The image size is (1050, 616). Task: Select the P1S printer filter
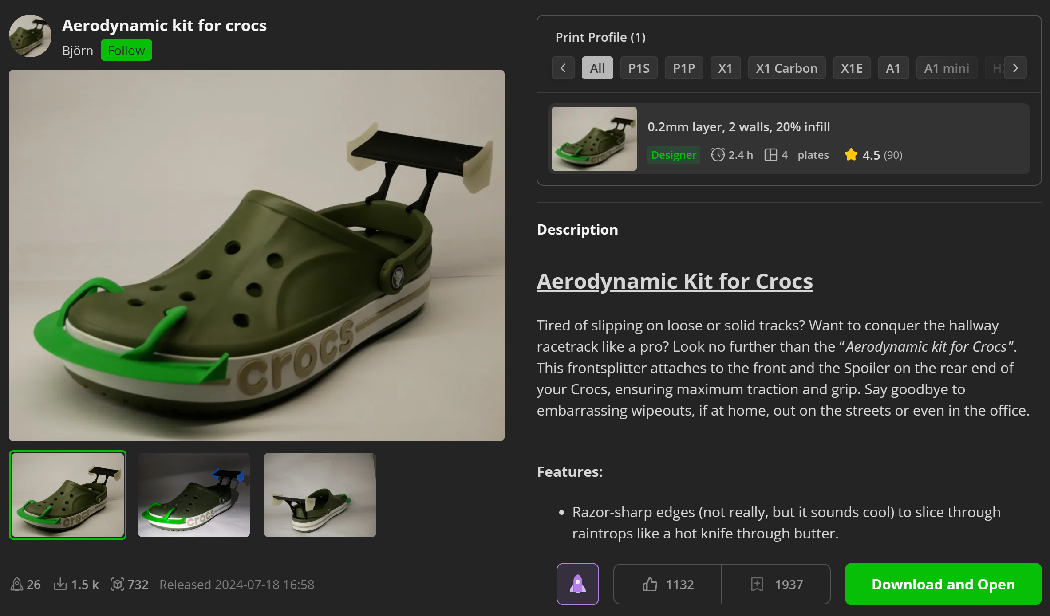[639, 68]
